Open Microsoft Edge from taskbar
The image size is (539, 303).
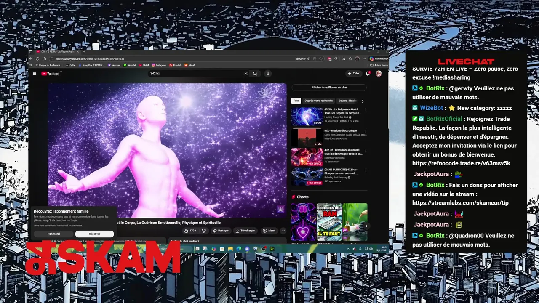(239, 249)
